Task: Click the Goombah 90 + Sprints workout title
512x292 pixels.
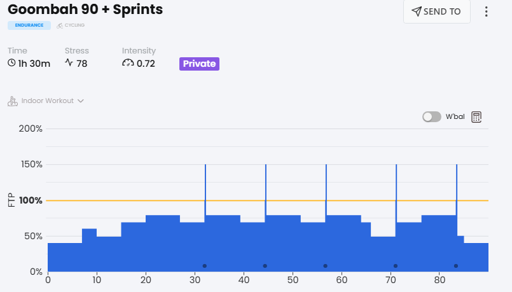Action: [x=85, y=10]
